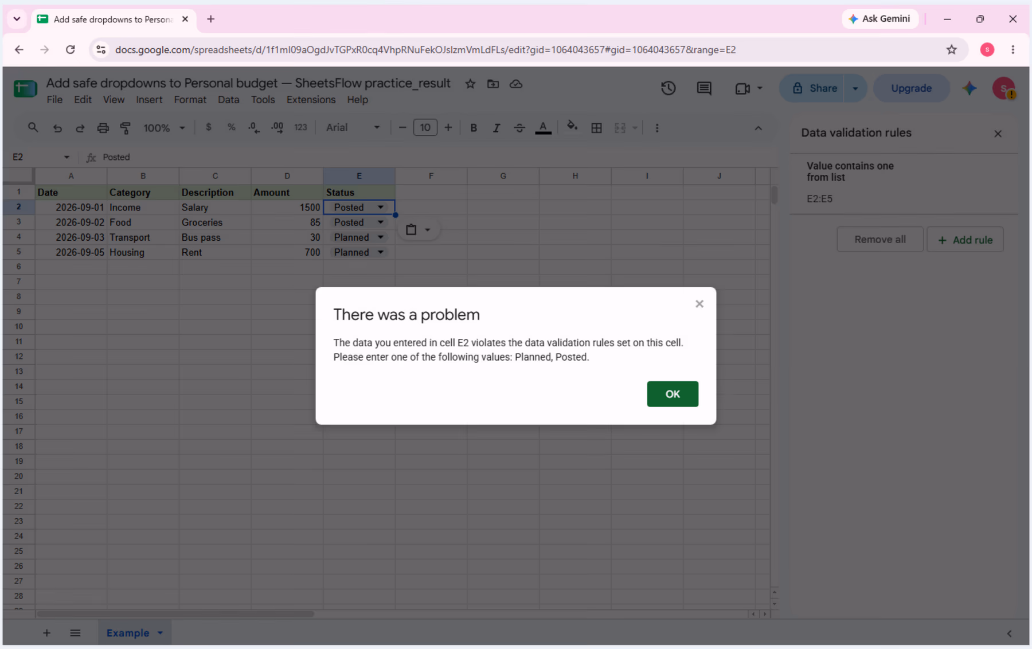Click Ask Gemini in browser bar
Image resolution: width=1032 pixels, height=649 pixels.
pos(879,19)
